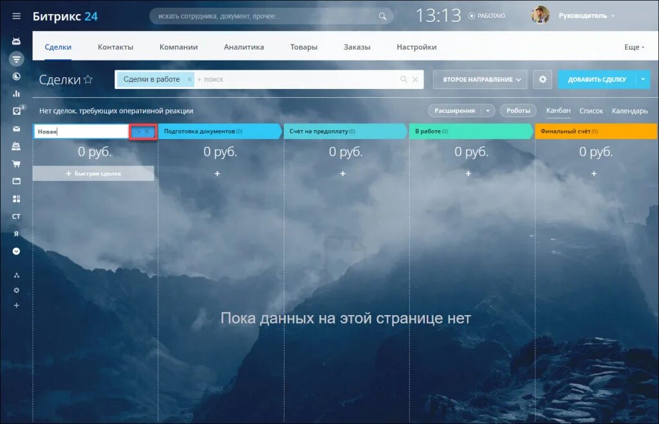Open the robot-face icon in the left sidebar
The height and width of the screenshot is (424, 659).
click(x=16, y=41)
